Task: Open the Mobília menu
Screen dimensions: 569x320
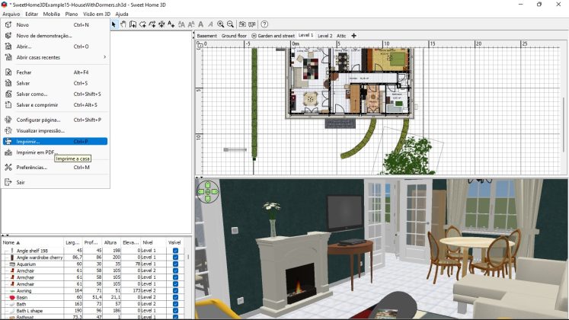Action: 52,14
